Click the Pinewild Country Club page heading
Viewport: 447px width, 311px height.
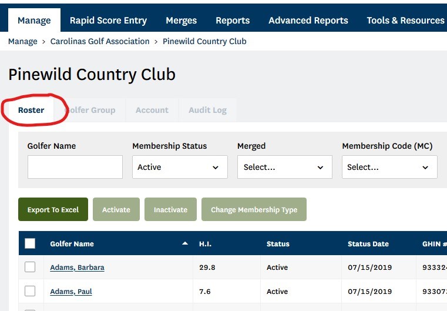(x=92, y=75)
